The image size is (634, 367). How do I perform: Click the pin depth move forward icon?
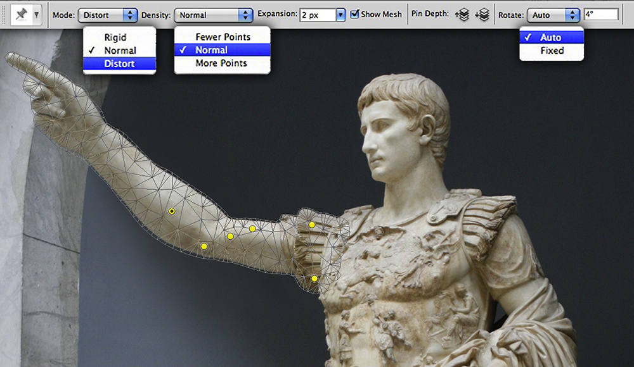point(462,15)
